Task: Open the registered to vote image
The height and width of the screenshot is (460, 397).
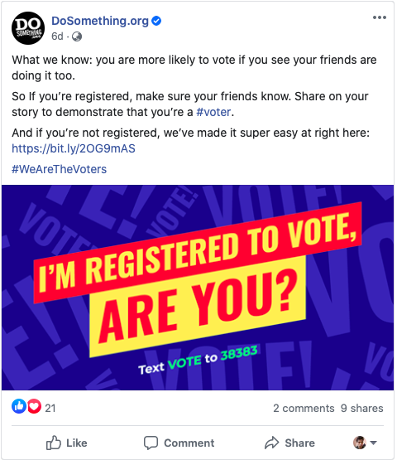Action: 198,288
